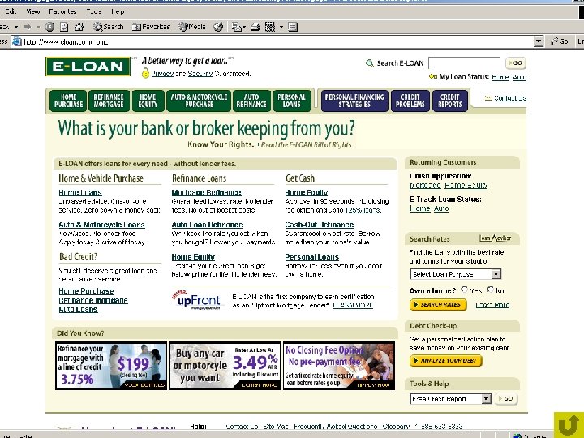Open the Search toolbar button

(x=109, y=27)
